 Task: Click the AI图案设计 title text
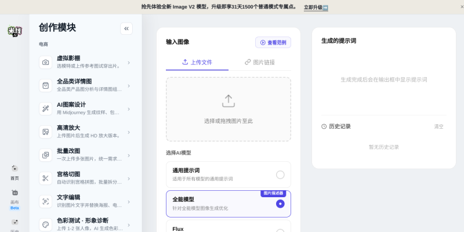pyautogui.click(x=71, y=104)
